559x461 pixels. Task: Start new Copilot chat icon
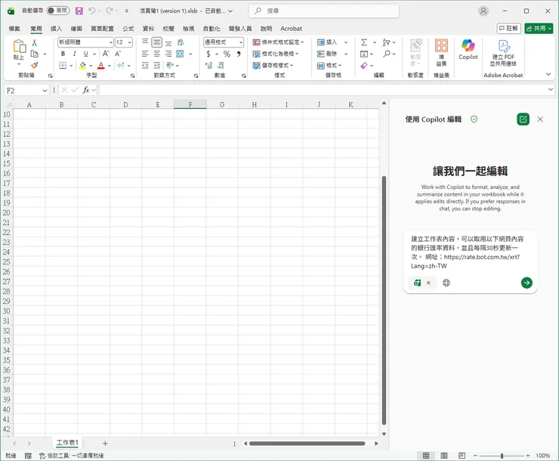coord(523,119)
